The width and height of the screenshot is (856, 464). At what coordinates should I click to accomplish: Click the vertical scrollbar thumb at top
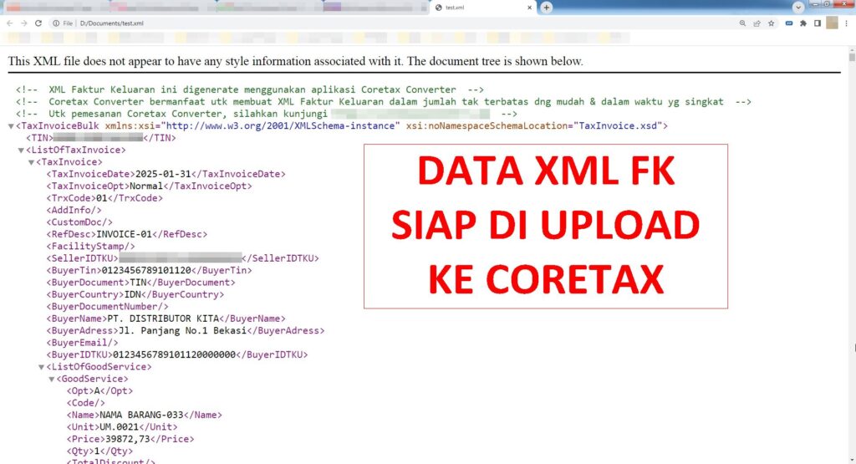tap(852, 58)
